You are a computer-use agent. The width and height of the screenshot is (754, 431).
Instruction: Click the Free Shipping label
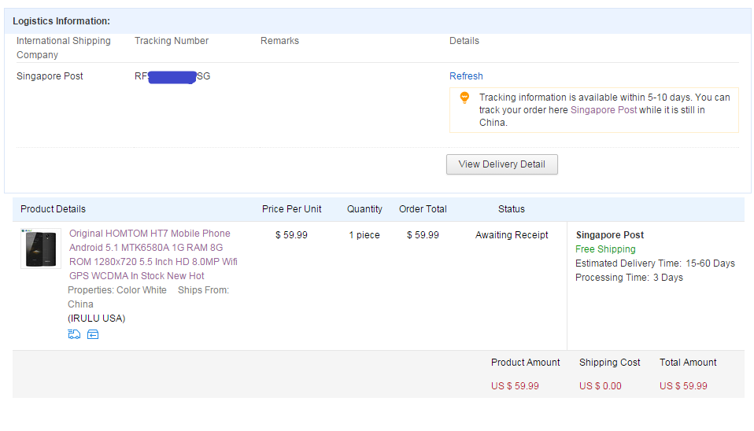point(605,249)
